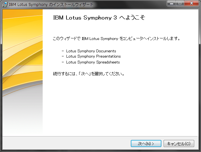
Task: Click the Lotus Symphony Documents line
Action: tap(91, 51)
